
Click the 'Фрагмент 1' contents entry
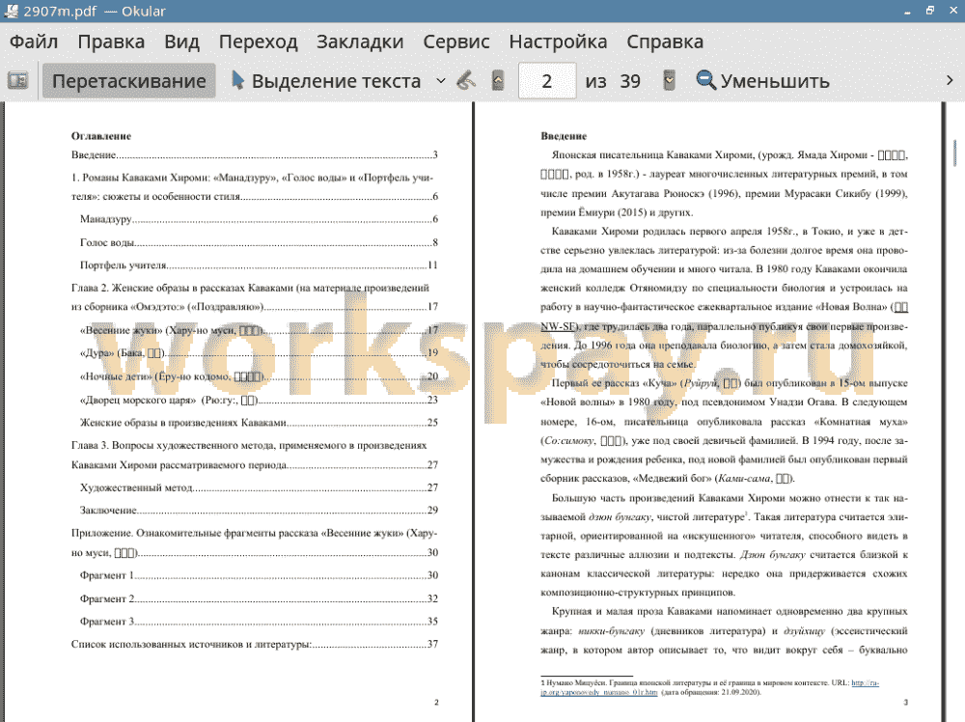259,575
